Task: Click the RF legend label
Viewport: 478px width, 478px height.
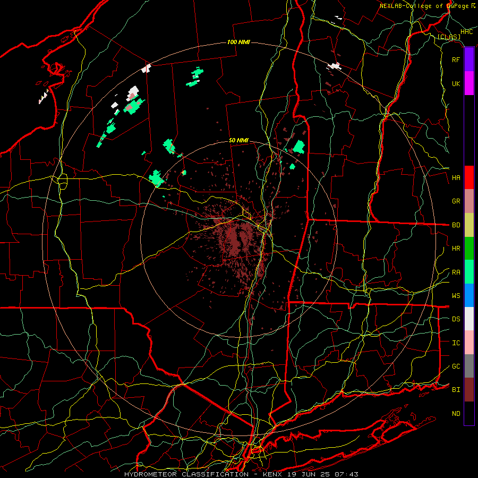Action: (456, 59)
